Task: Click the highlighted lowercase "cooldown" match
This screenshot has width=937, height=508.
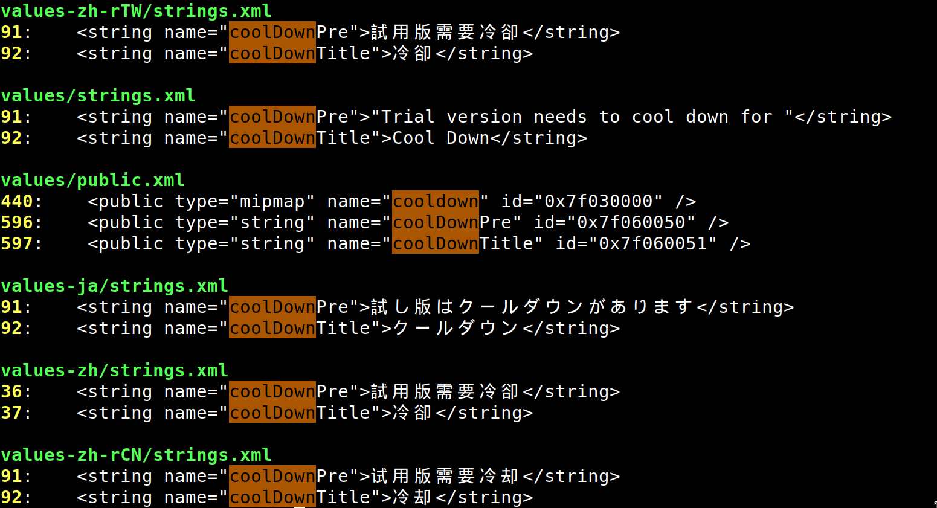Action: point(436,201)
